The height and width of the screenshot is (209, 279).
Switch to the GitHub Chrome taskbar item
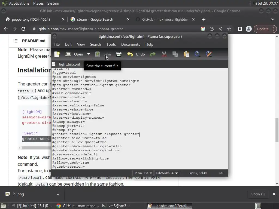(x=78, y=206)
